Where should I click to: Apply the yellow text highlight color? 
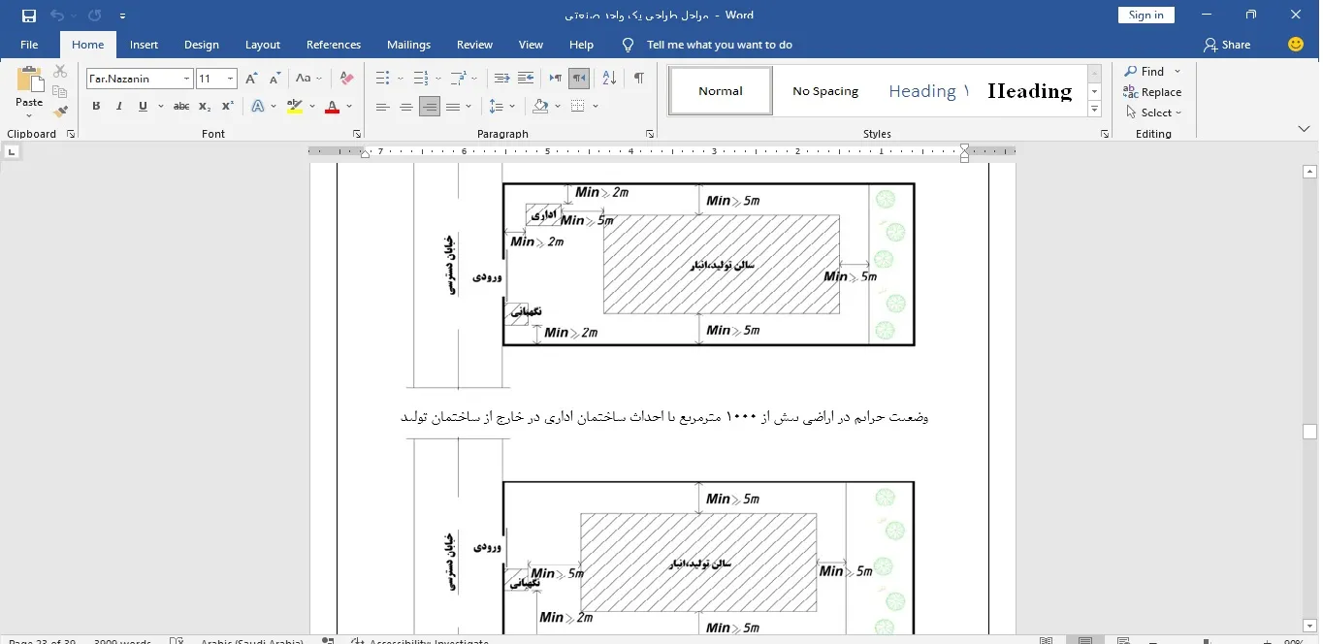point(295,107)
